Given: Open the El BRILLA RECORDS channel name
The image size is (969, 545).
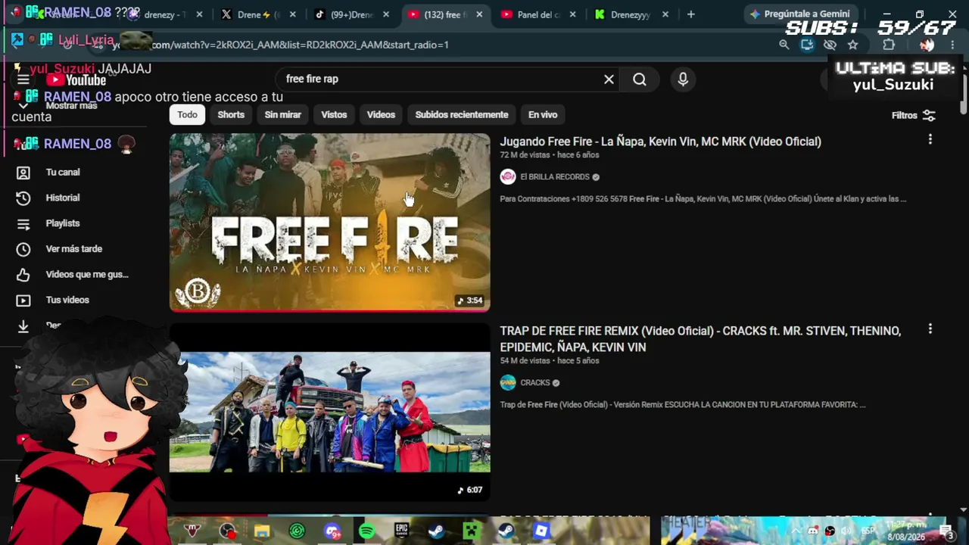Looking at the screenshot, I should point(555,177).
